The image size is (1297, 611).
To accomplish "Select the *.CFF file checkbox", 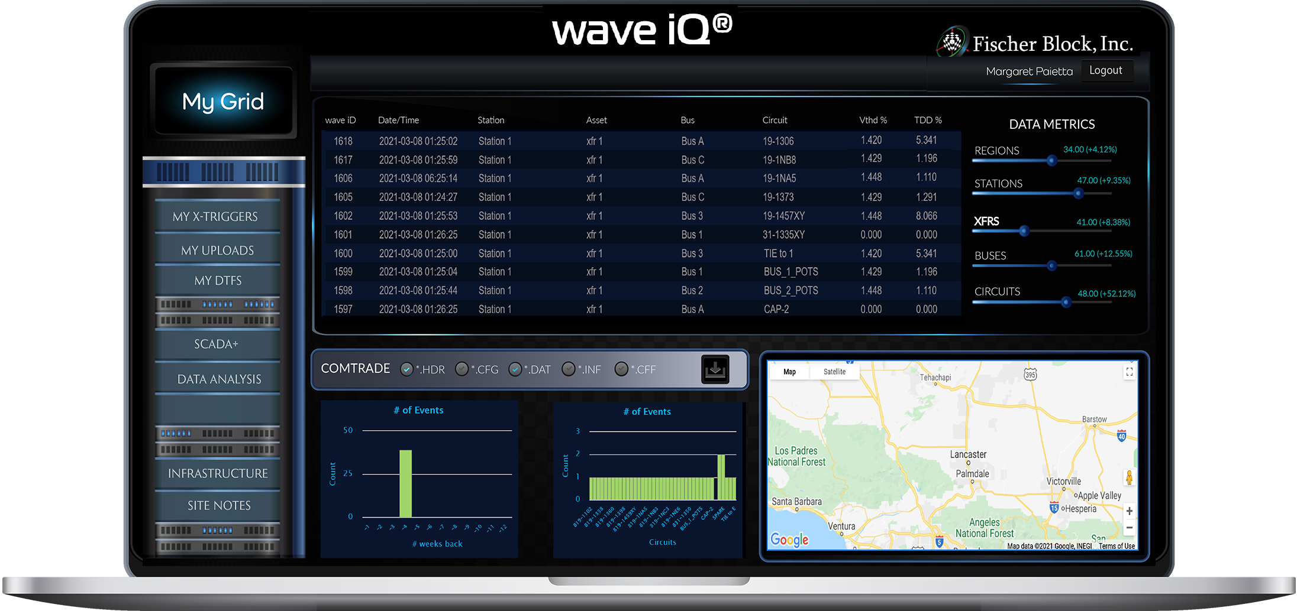I will [621, 369].
